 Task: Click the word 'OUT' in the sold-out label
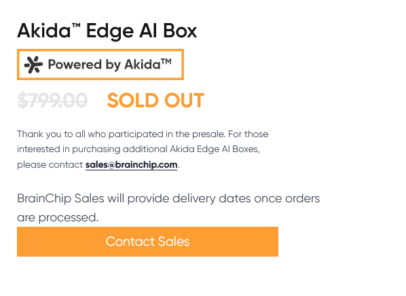185,100
